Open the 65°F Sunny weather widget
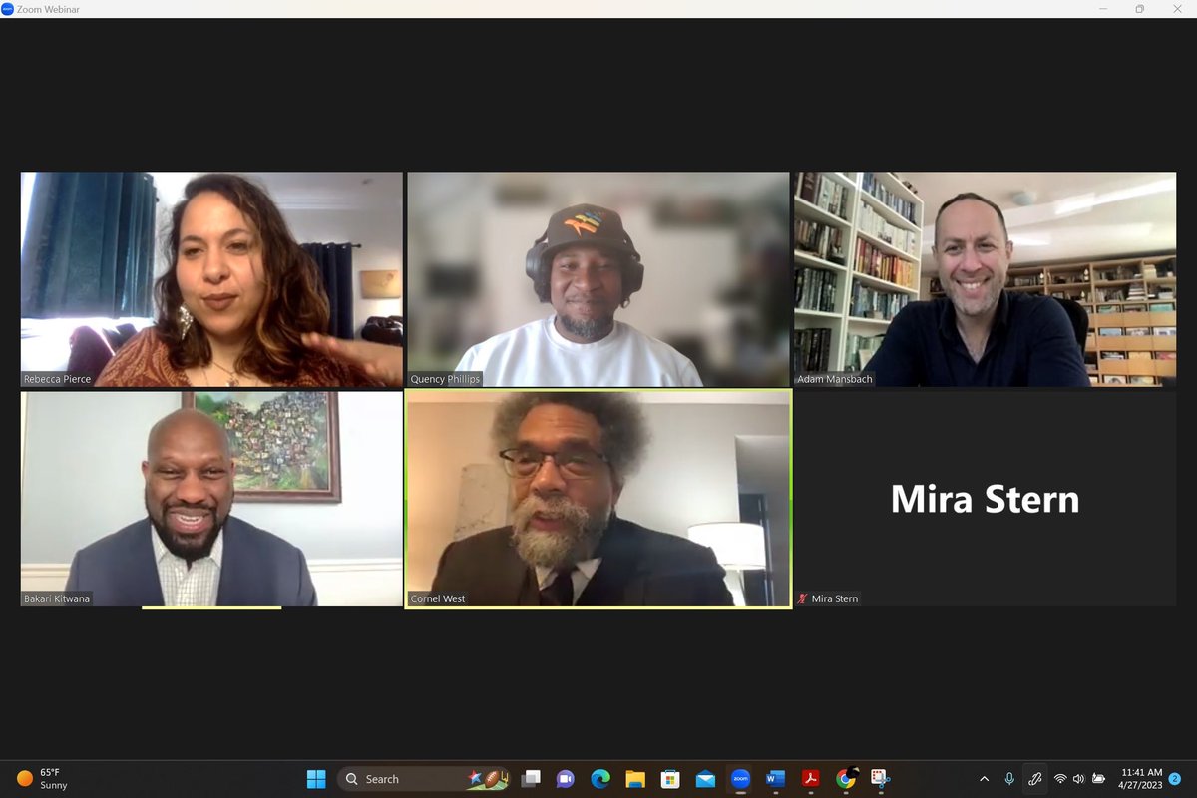 [40, 779]
